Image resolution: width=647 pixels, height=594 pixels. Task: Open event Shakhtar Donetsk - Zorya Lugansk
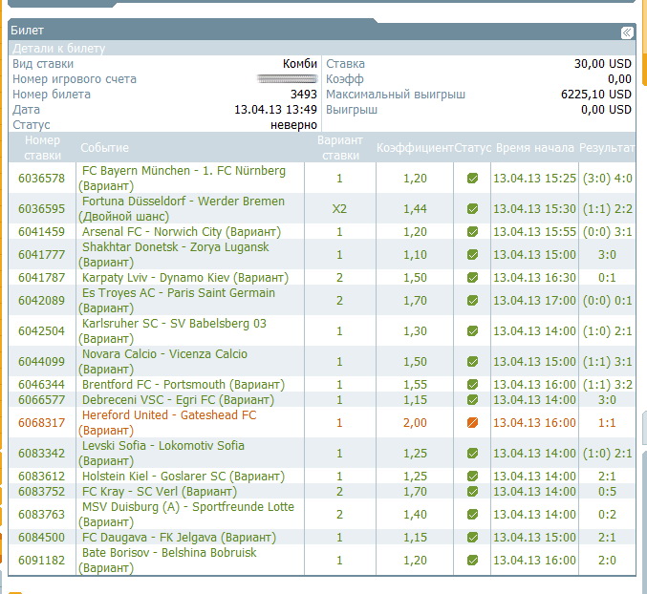coord(174,254)
